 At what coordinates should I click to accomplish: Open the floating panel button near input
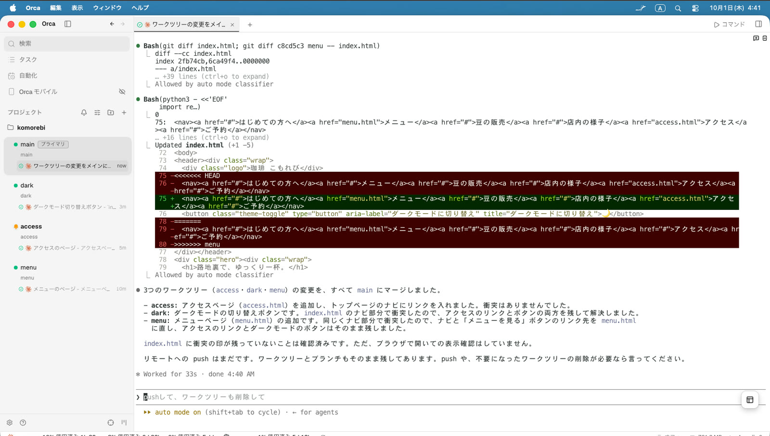click(750, 400)
